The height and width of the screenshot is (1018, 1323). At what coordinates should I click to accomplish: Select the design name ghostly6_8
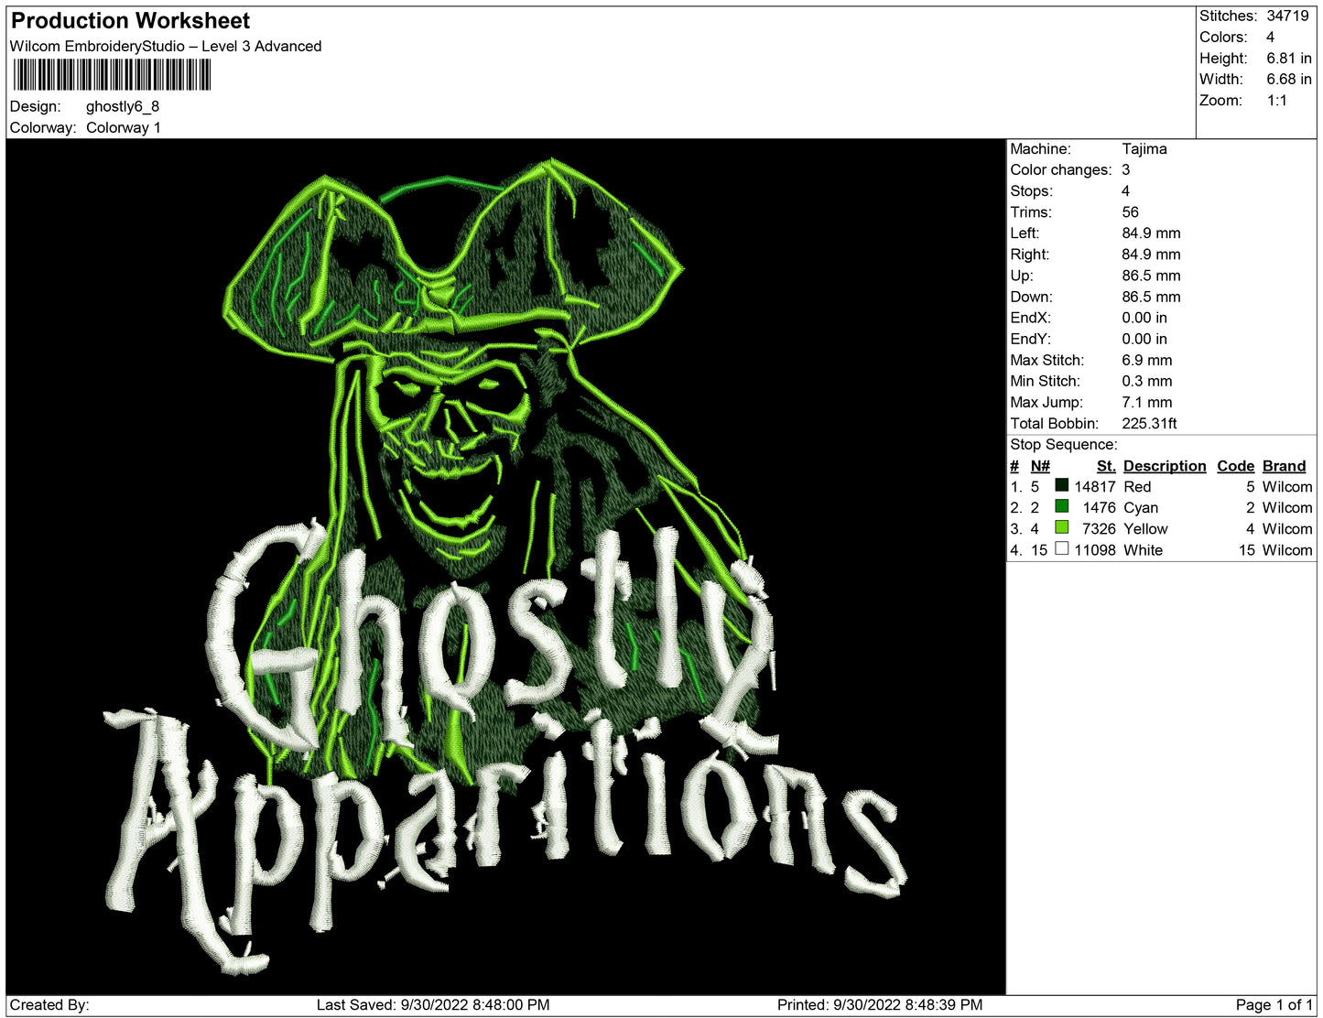click(x=123, y=106)
